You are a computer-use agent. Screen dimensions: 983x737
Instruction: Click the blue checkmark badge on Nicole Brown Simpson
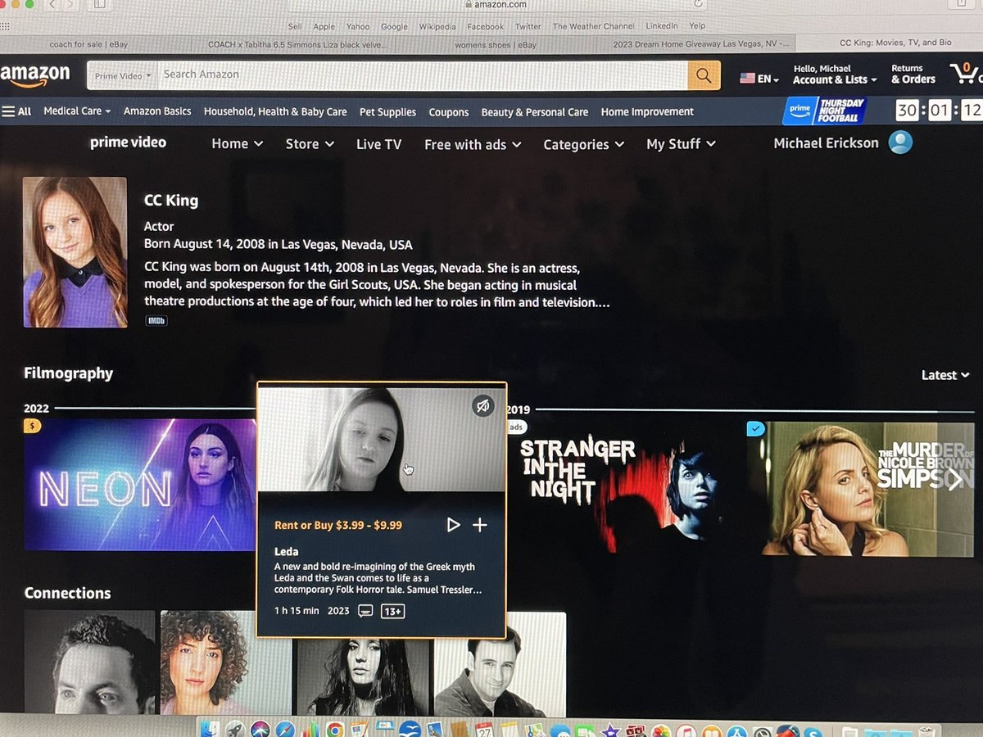click(x=756, y=428)
